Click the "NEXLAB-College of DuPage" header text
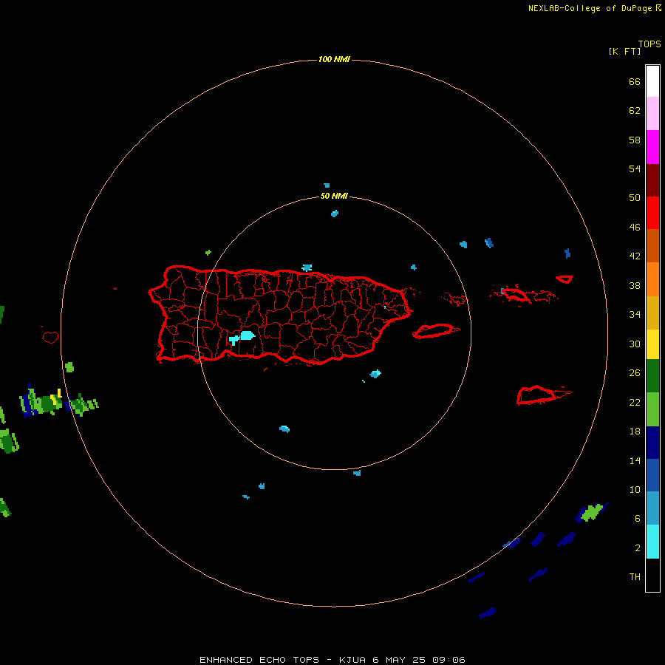The width and height of the screenshot is (665, 665). click(590, 8)
